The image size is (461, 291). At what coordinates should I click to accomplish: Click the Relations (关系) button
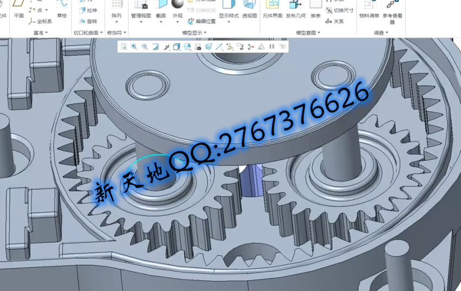[x=335, y=21]
